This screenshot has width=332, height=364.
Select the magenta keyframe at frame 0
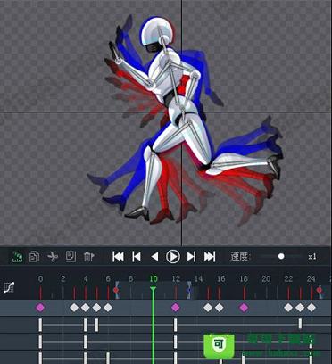tap(40, 308)
